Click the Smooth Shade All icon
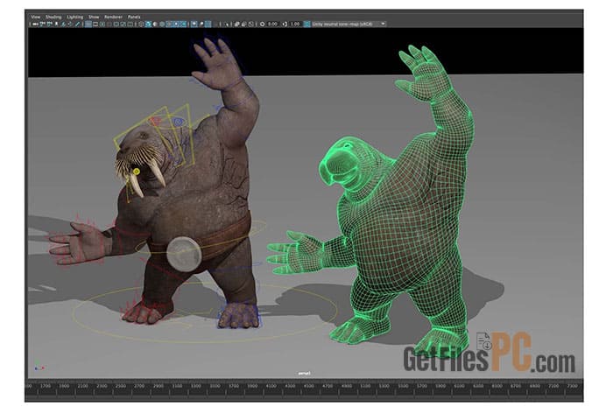 pyautogui.click(x=148, y=25)
